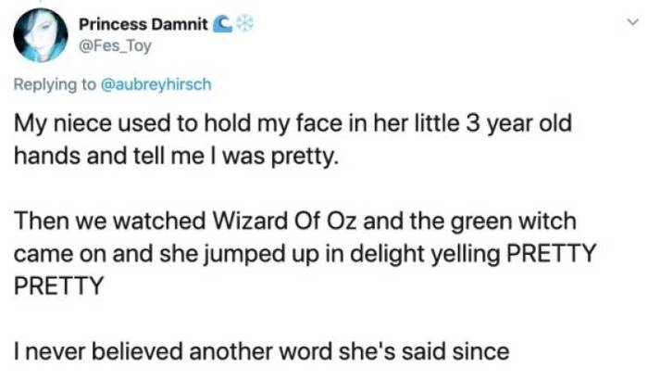Screen dimensions: 648x380
Task: Click the 'Replying to' label
Action: tap(56, 83)
